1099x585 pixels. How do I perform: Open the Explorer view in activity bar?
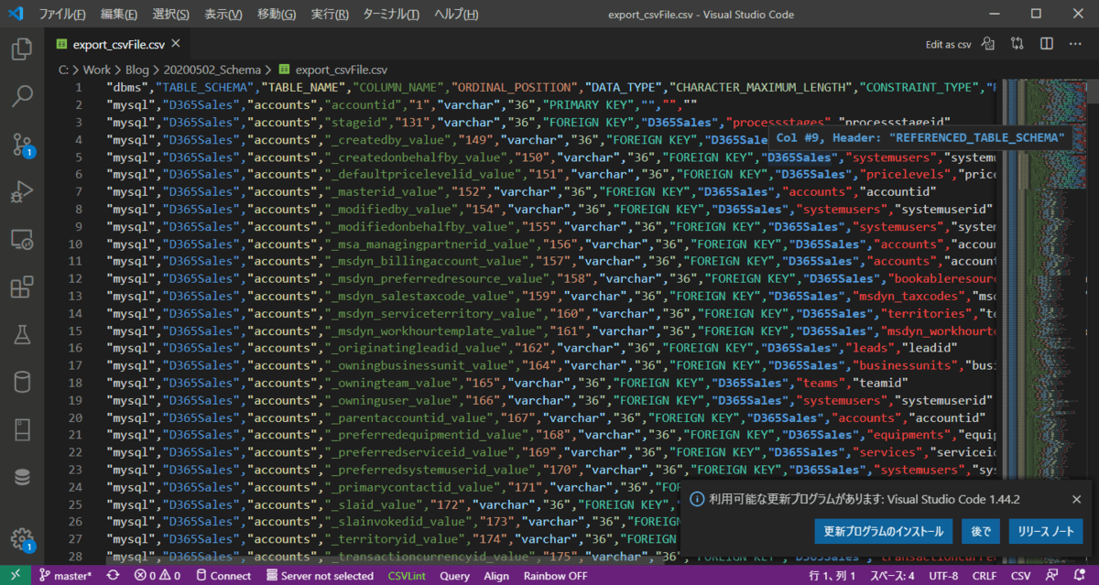tap(22, 49)
